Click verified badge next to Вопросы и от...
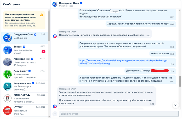 click(x=33, y=83)
